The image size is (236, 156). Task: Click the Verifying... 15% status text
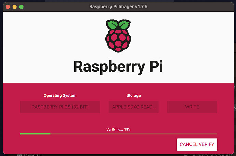point(118,130)
